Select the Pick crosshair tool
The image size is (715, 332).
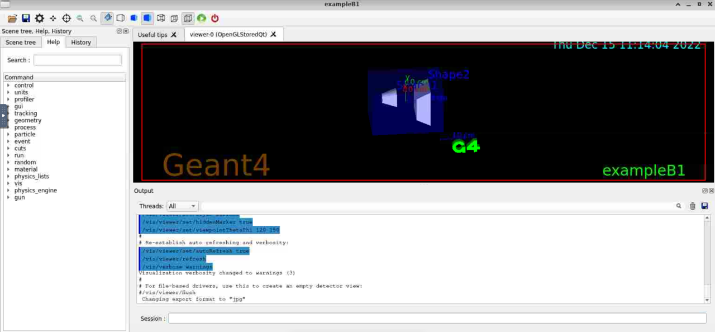(66, 18)
